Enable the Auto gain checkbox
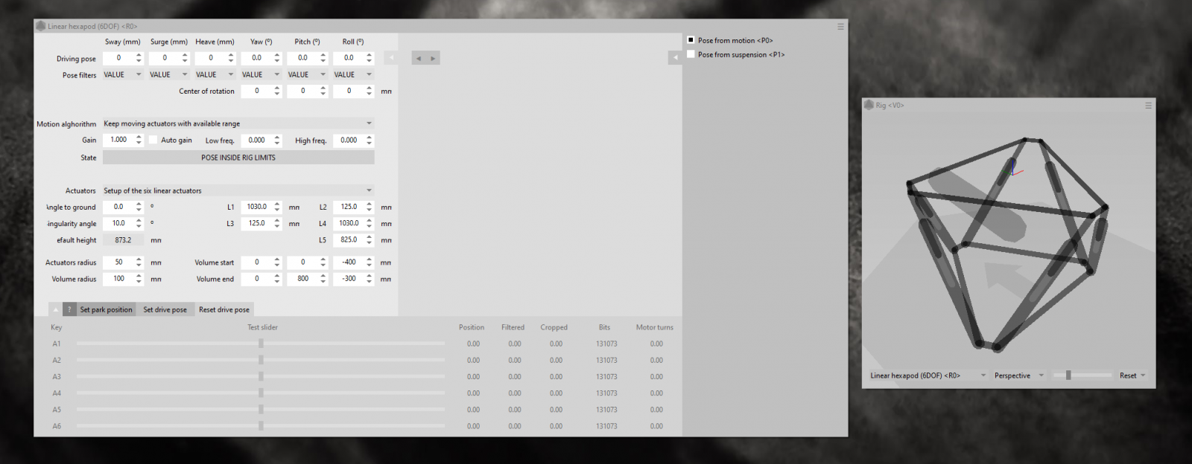Viewport: 1192px width, 464px height. [153, 140]
